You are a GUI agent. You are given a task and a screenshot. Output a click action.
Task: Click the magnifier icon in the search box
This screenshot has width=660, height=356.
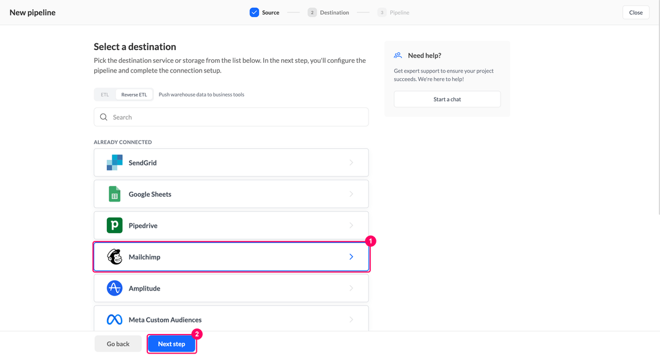click(103, 117)
